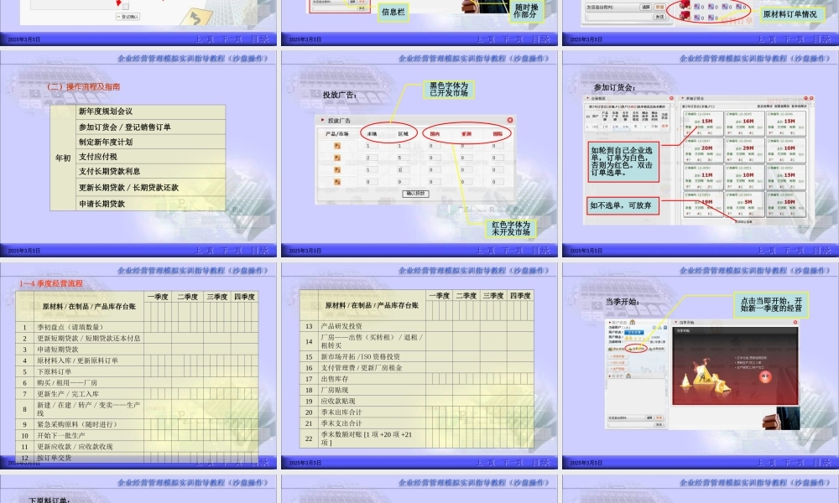Select row 10 开始下一批生产

tap(137, 435)
